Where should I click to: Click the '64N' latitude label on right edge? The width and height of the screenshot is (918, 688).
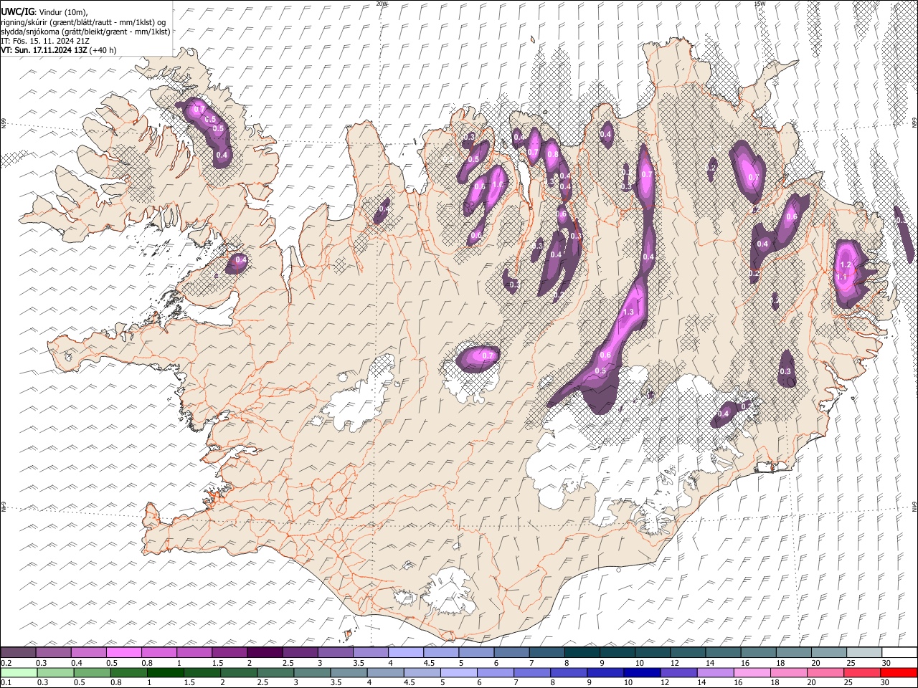pyautogui.click(x=914, y=506)
